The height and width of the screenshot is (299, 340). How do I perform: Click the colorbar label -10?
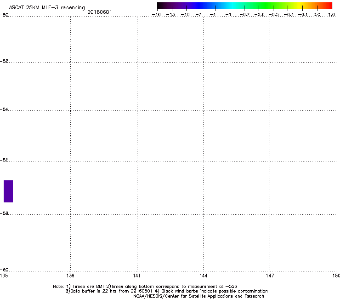[x=185, y=15]
